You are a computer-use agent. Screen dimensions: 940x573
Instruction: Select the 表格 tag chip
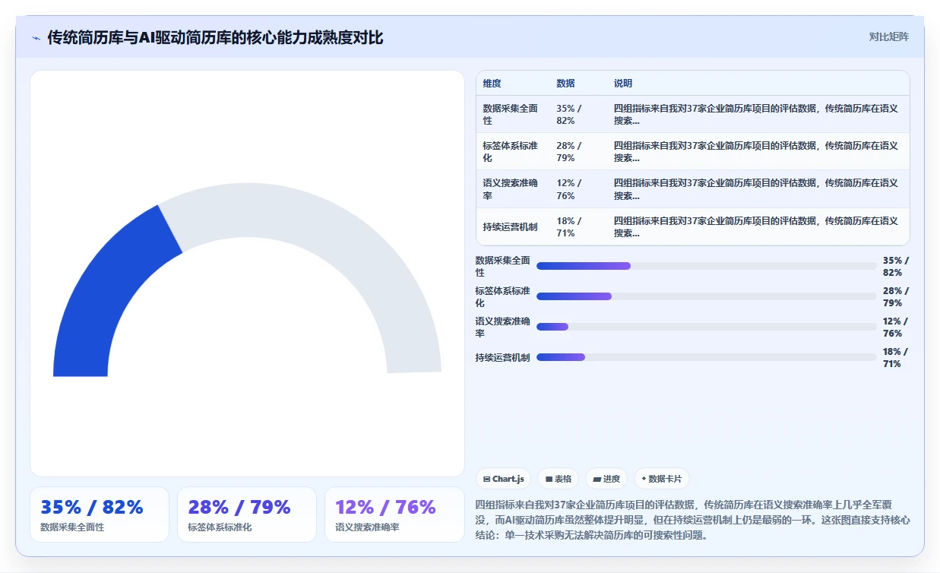559,479
